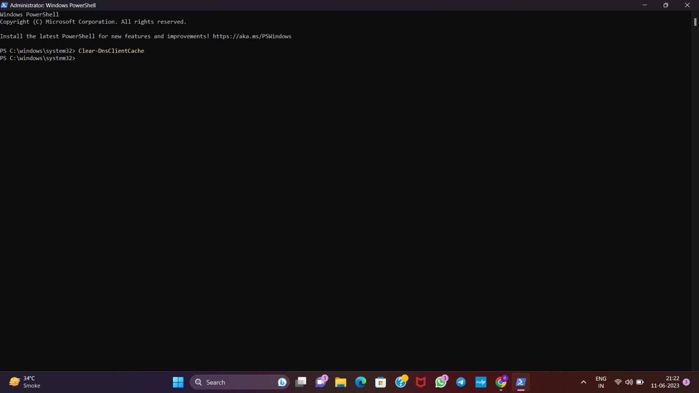
Task: Open the Microsoft Store
Action: point(380,382)
